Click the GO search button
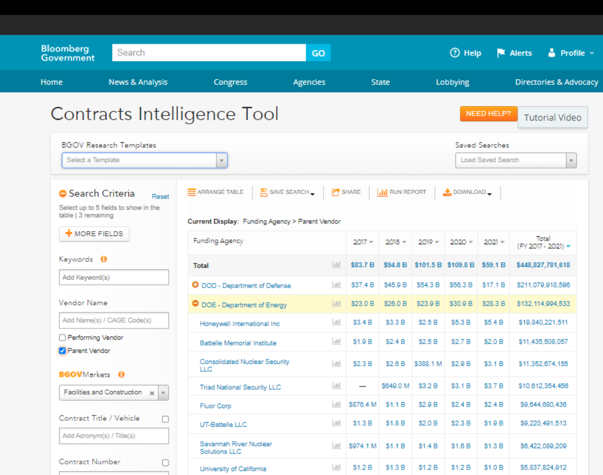This screenshot has width=603, height=475. (x=318, y=53)
